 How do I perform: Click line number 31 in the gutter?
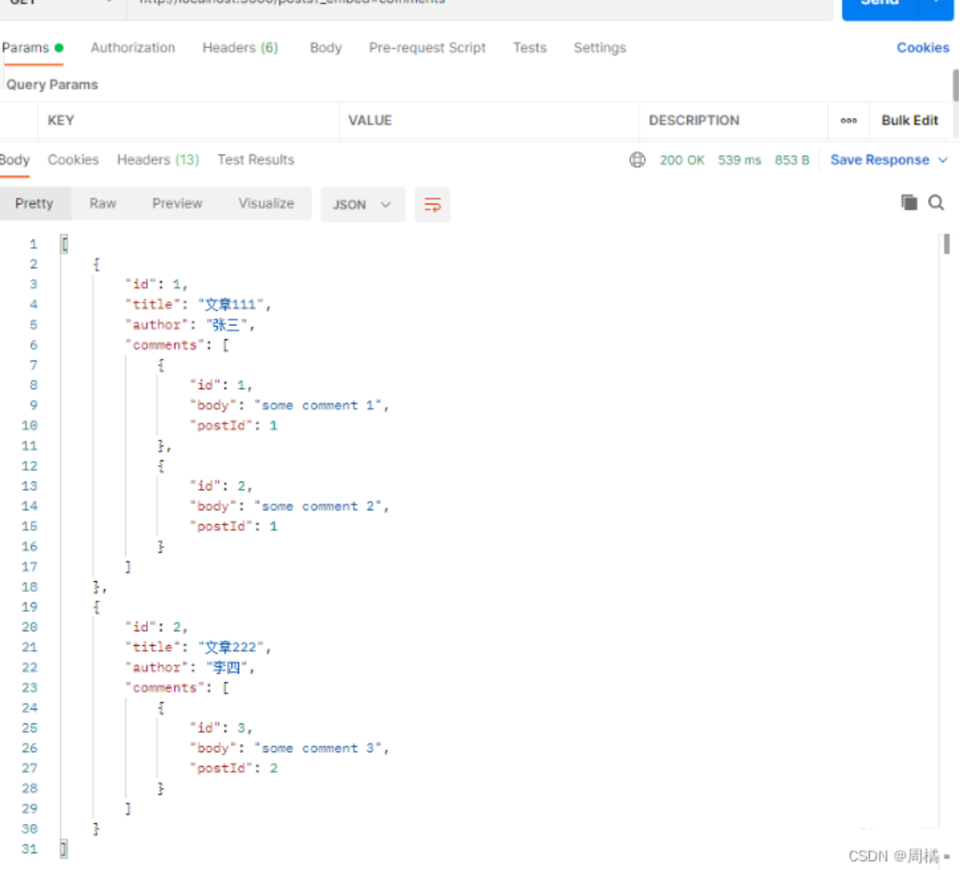tap(30, 849)
